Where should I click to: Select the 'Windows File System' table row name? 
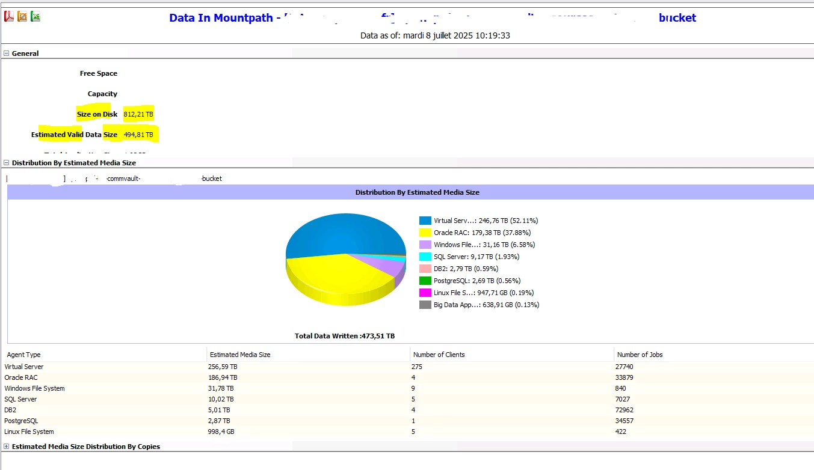pos(34,388)
